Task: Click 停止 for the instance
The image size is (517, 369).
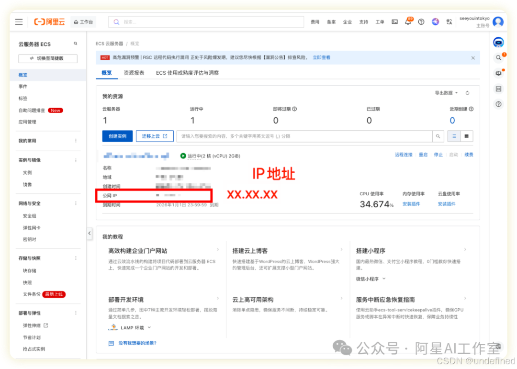Action: tap(438, 155)
